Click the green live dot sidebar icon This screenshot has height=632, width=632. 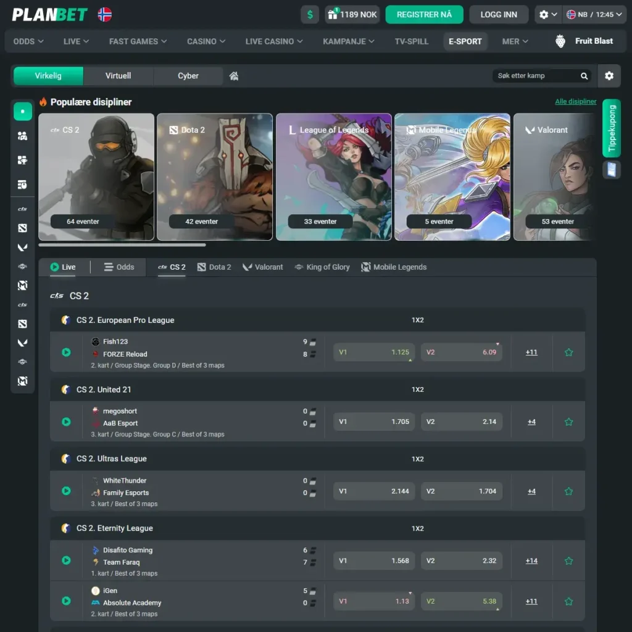click(x=23, y=111)
